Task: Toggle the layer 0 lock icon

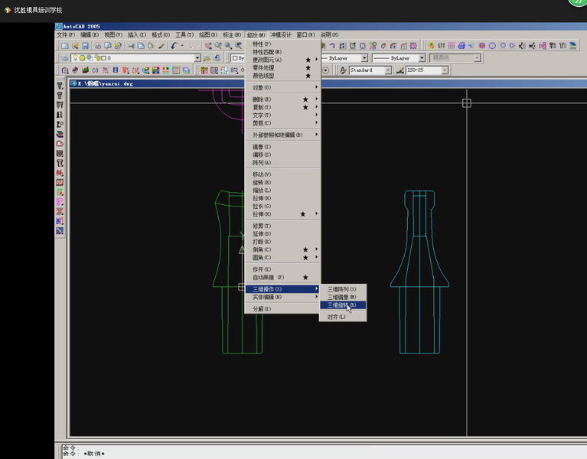Action: click(x=97, y=58)
